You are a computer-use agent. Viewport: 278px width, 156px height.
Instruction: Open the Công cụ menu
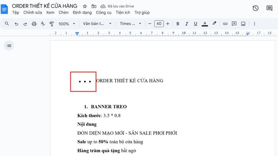[x=104, y=13]
